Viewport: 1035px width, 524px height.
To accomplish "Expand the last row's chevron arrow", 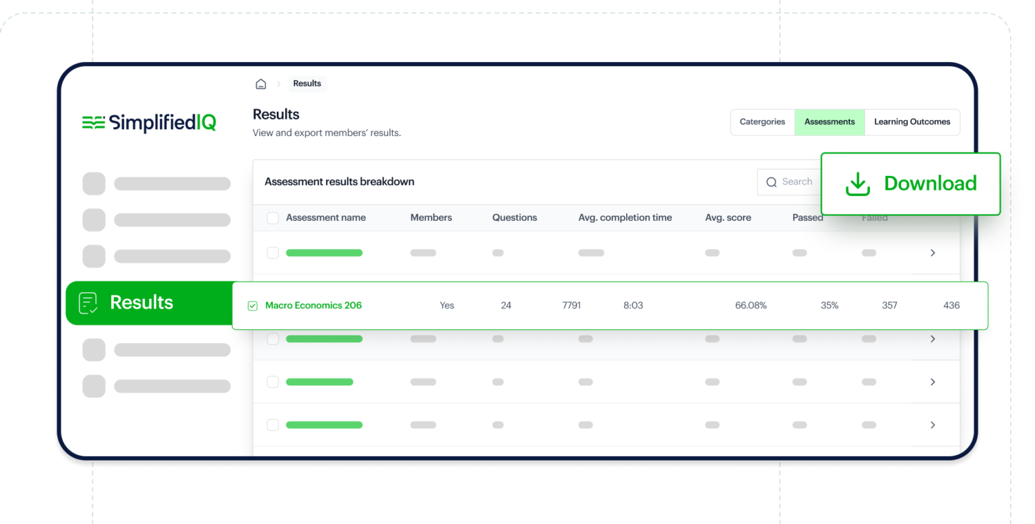I will [933, 425].
